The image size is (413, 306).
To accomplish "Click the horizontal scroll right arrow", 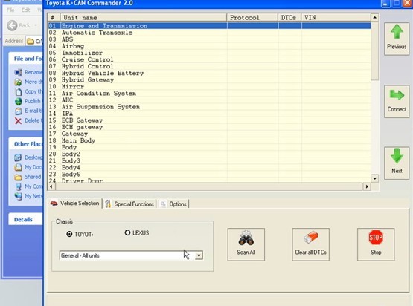I will 367,186.
